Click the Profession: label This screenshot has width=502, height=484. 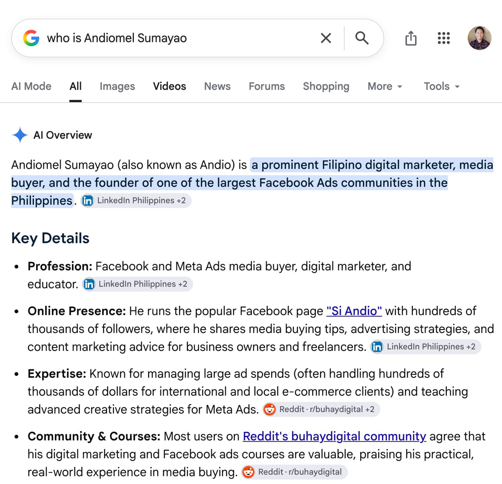pyautogui.click(x=60, y=266)
